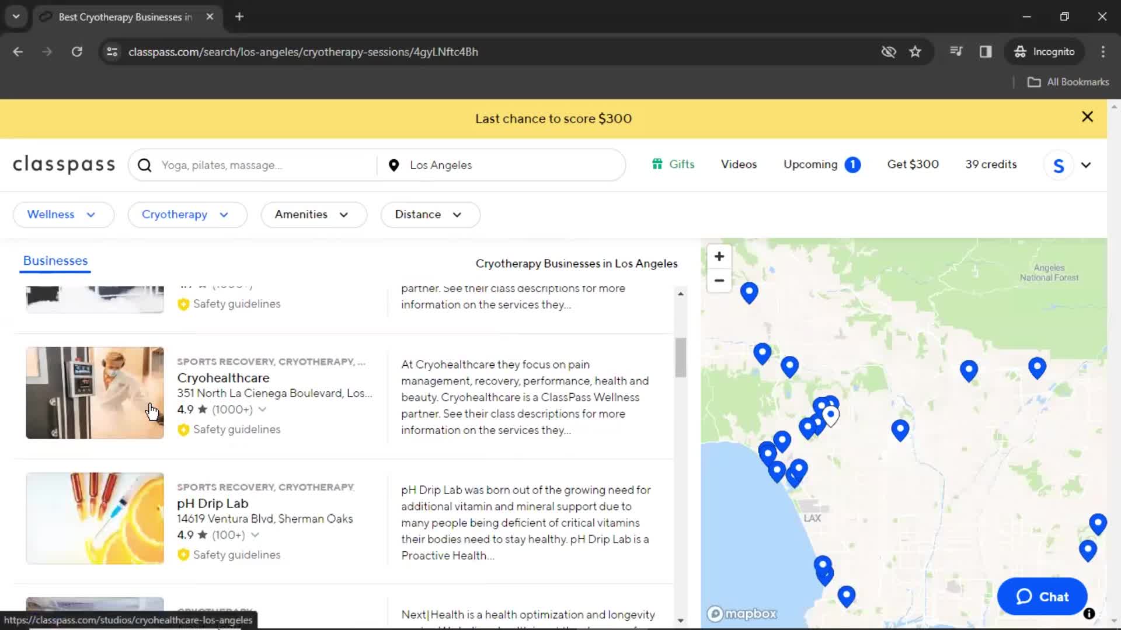Viewport: 1121px width, 630px height.
Task: Open the Chat button
Action: tap(1042, 597)
